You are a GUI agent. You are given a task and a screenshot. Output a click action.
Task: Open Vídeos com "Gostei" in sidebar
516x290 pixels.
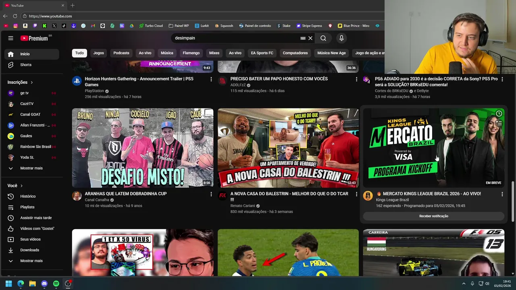point(31,228)
